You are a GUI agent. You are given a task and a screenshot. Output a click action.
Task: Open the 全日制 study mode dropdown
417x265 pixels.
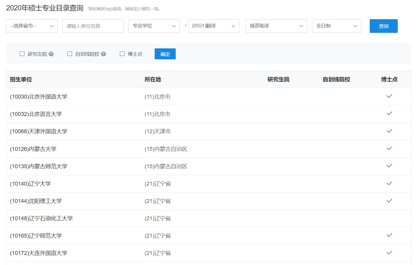pos(337,26)
